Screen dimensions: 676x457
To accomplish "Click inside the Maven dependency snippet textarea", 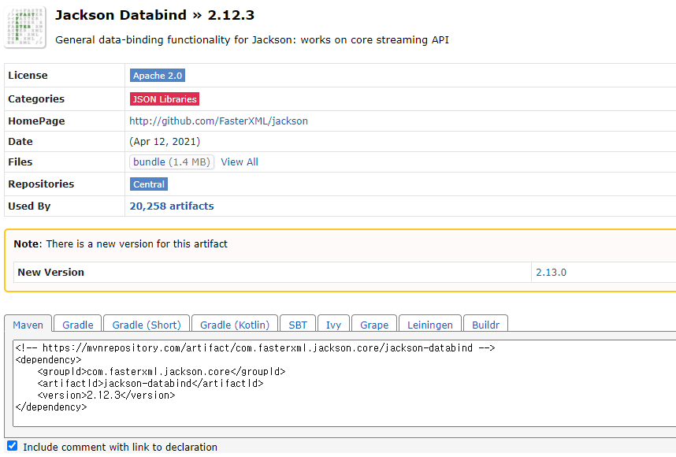I will click(345, 383).
